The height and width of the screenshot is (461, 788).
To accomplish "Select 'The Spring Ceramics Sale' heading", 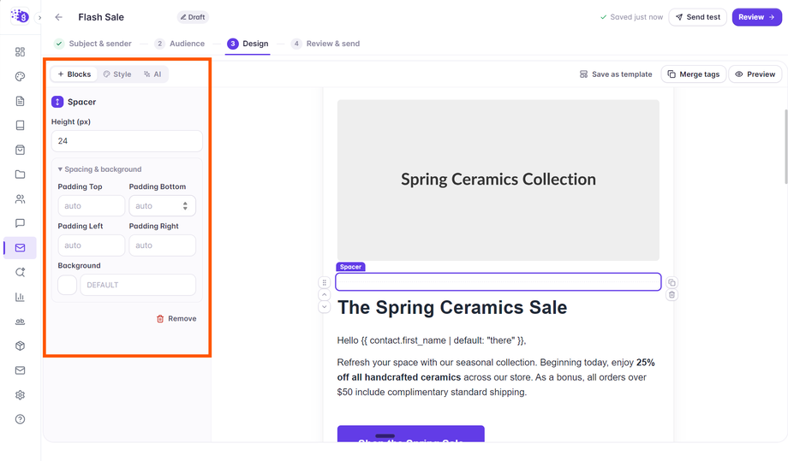I will pyautogui.click(x=451, y=308).
